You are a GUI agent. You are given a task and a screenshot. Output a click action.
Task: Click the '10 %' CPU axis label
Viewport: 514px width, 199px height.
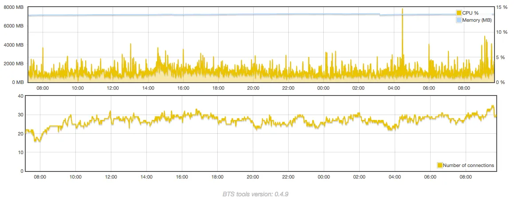(x=502, y=32)
